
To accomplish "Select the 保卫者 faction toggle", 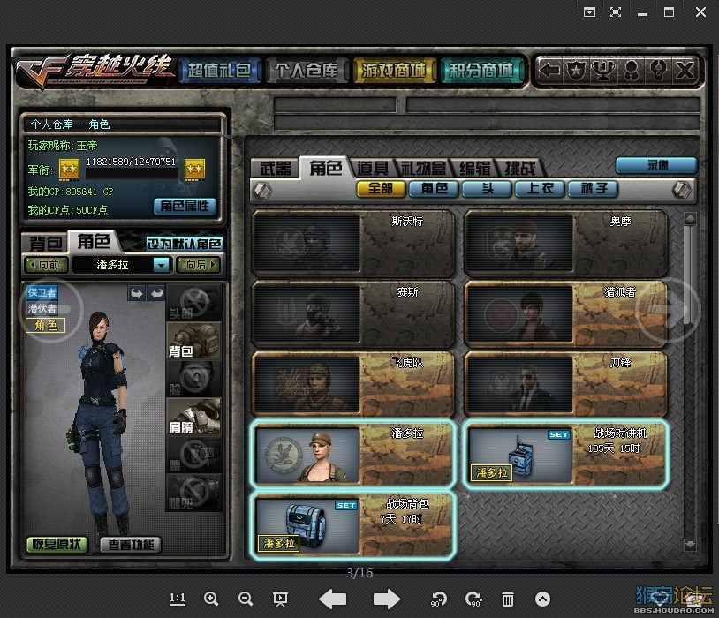I will click(x=42, y=292).
